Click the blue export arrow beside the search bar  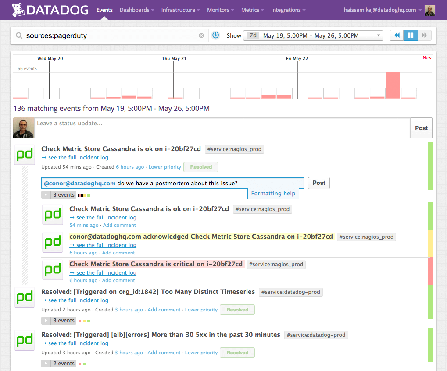(215, 35)
